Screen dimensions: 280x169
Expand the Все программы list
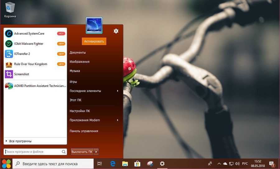point(20,141)
